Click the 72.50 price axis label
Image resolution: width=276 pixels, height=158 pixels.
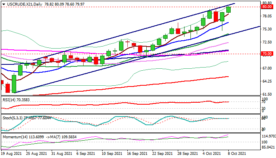click(267, 42)
